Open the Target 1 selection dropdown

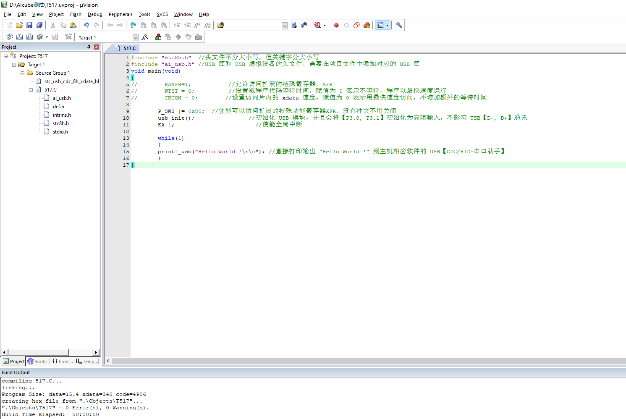135,38
